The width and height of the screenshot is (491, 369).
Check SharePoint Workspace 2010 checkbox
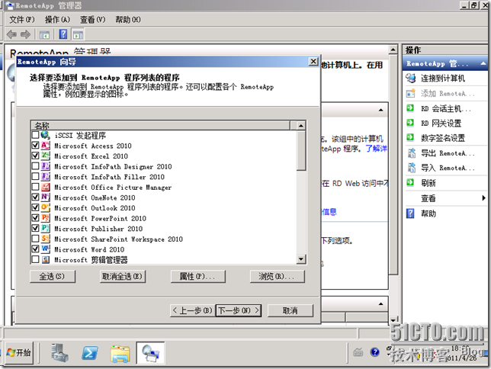click(x=35, y=239)
